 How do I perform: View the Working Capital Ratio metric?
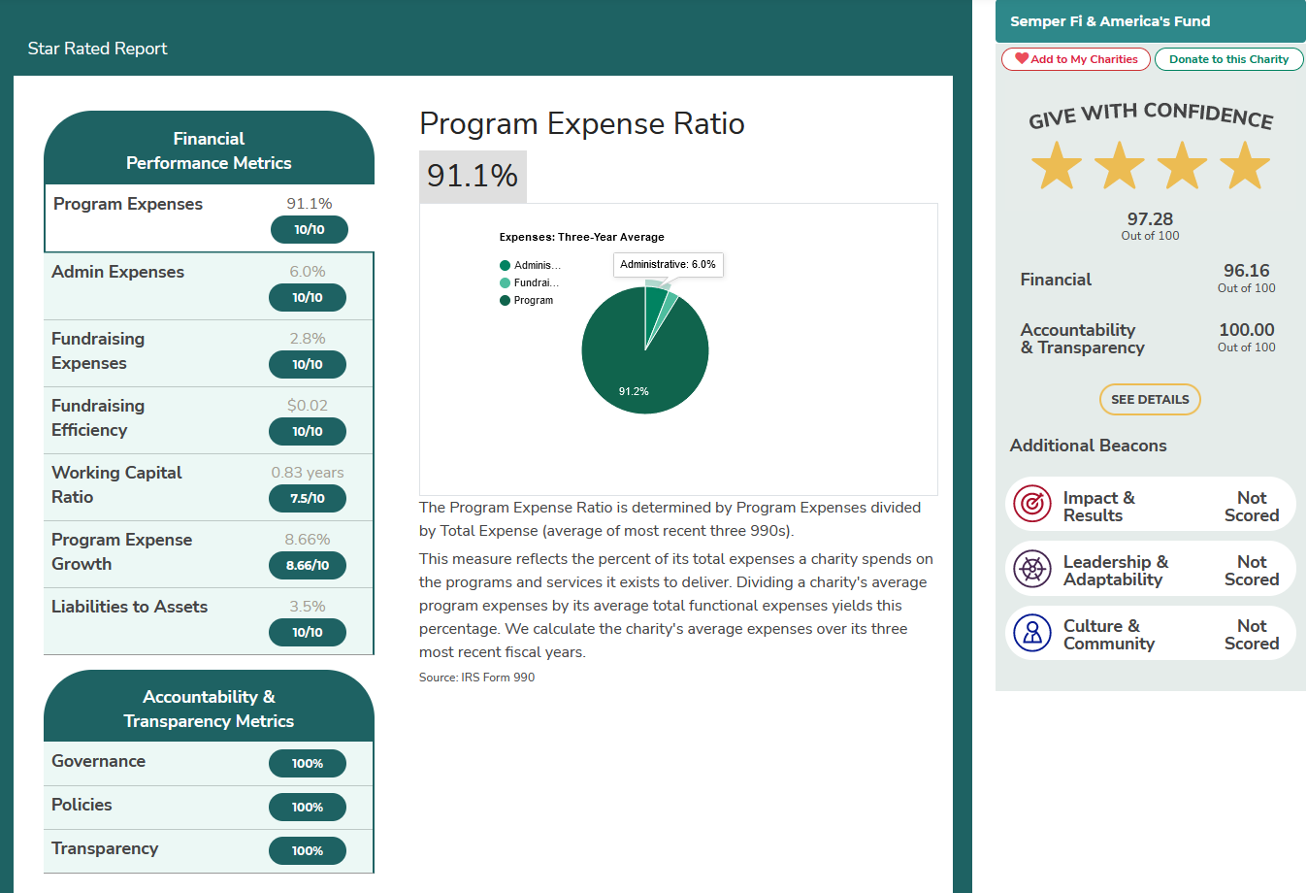209,486
